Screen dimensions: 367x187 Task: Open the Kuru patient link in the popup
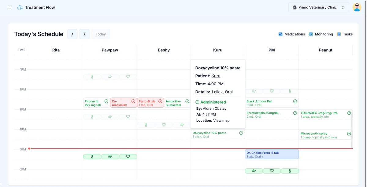(x=216, y=76)
